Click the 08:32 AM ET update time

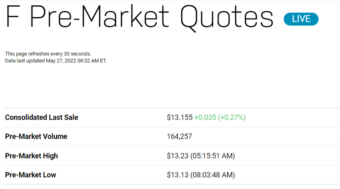click(90, 61)
